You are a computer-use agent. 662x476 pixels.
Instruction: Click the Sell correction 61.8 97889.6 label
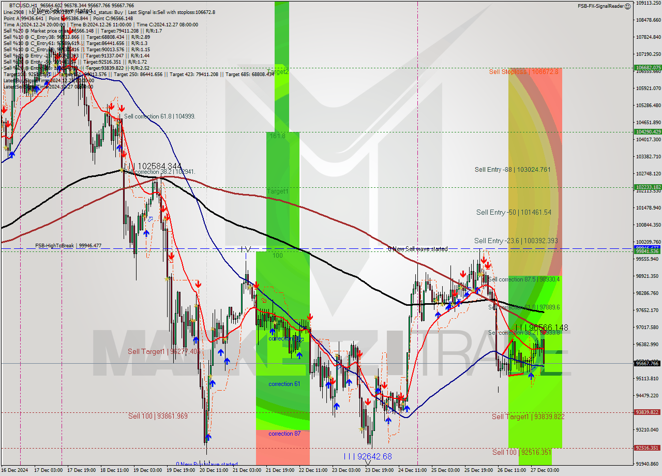point(524,307)
